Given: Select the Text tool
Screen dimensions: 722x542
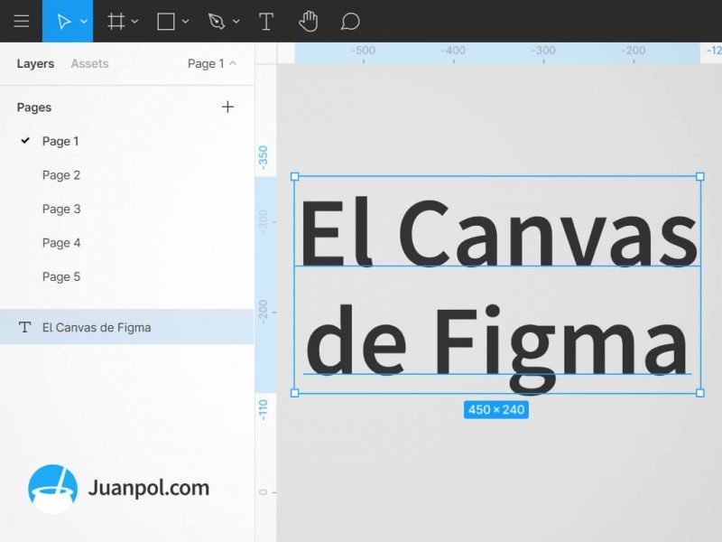Looking at the screenshot, I should pos(266,21).
